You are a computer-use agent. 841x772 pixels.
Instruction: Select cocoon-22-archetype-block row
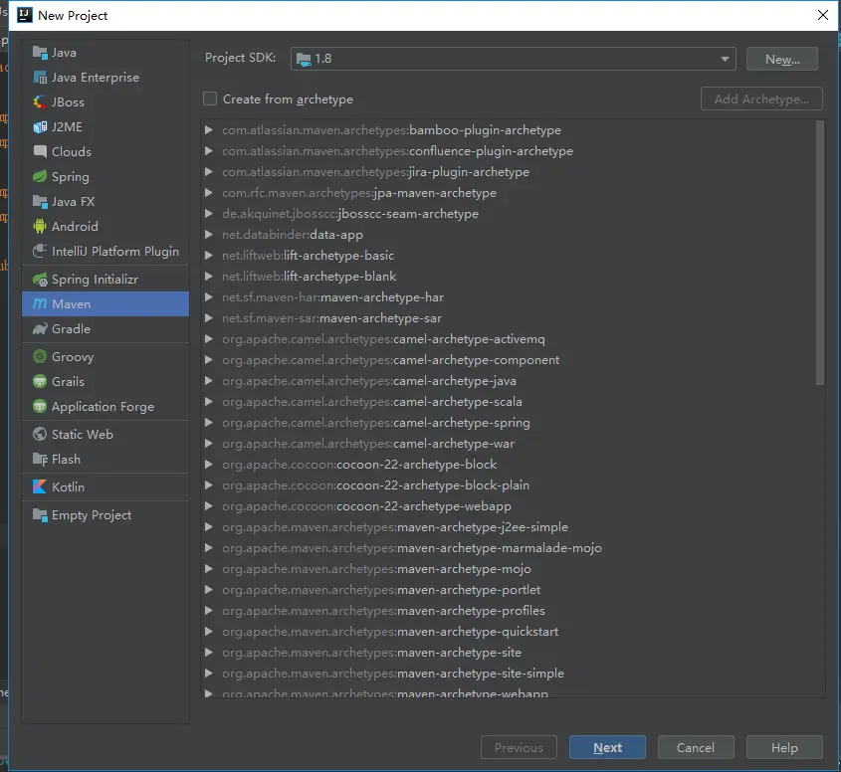coord(508,465)
